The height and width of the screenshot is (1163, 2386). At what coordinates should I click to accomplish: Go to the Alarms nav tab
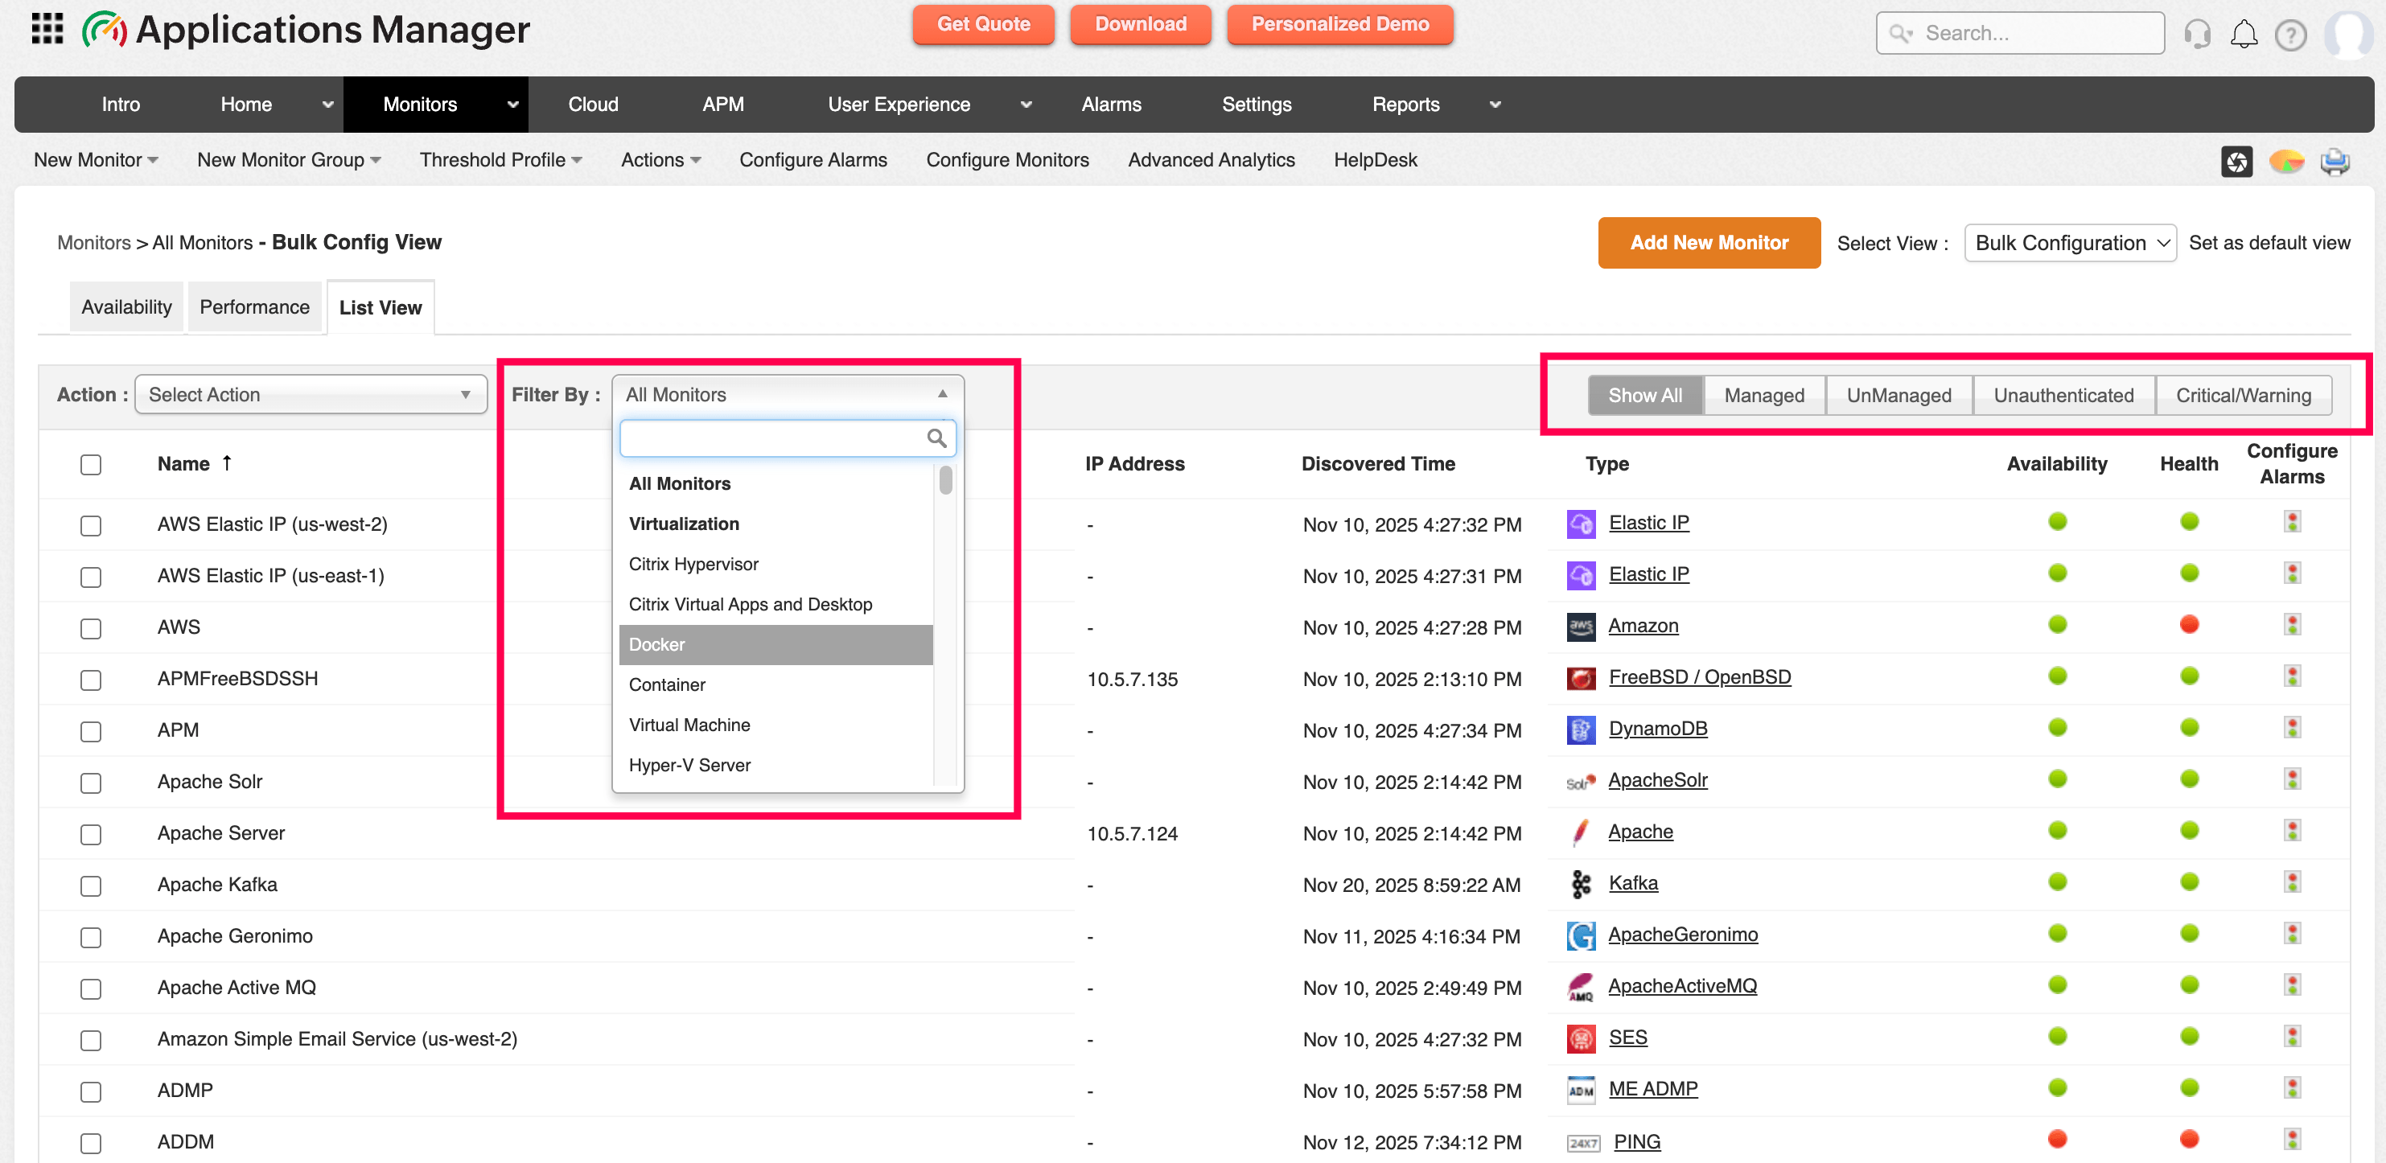(x=1111, y=105)
